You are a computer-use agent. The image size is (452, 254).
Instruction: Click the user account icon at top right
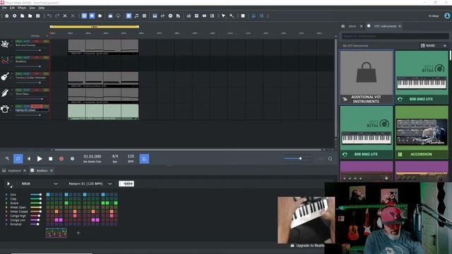(x=447, y=16)
